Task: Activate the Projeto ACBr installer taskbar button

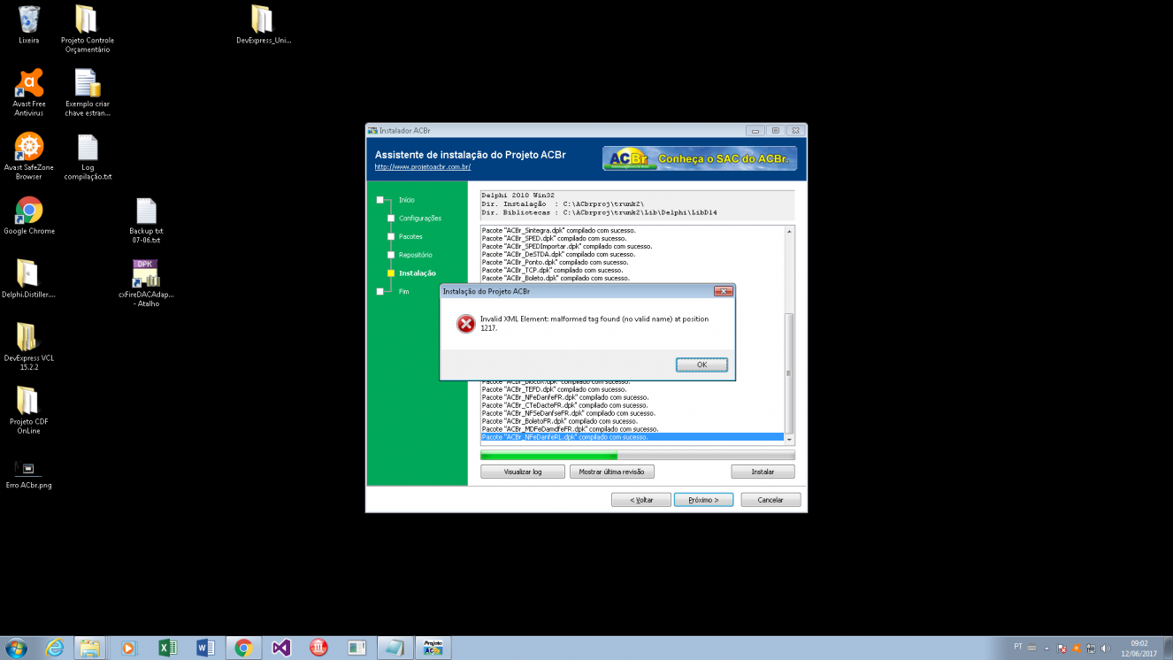Action: coord(433,648)
